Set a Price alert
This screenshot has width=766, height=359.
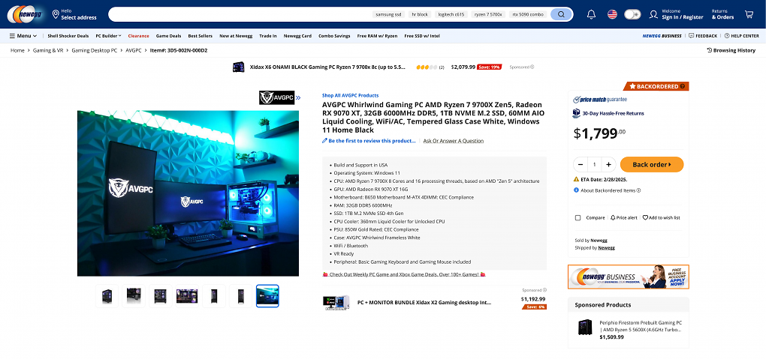point(624,218)
